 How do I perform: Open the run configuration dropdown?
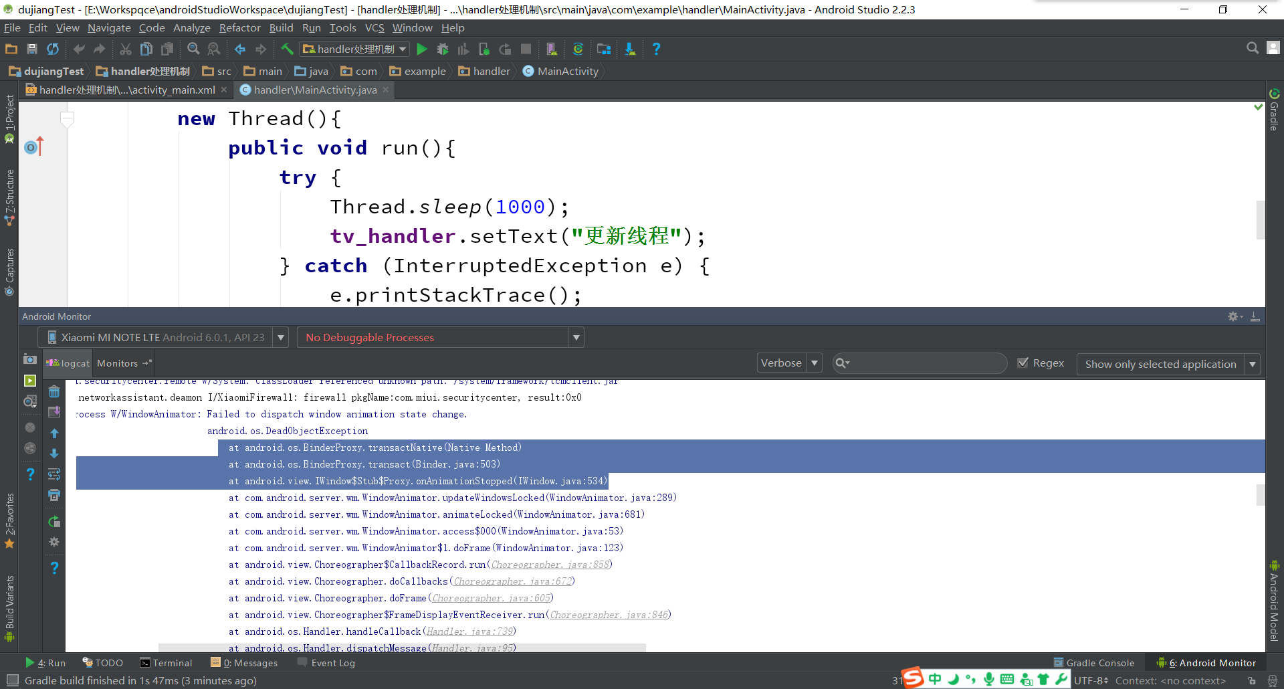(x=354, y=49)
